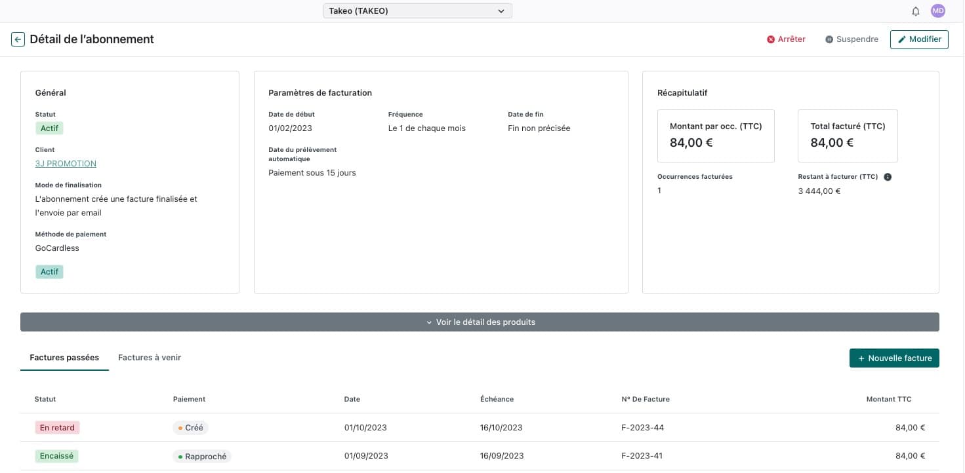Viewport: 965px width, 473px height.
Task: Open the MD user avatar menu
Action: coord(938,11)
